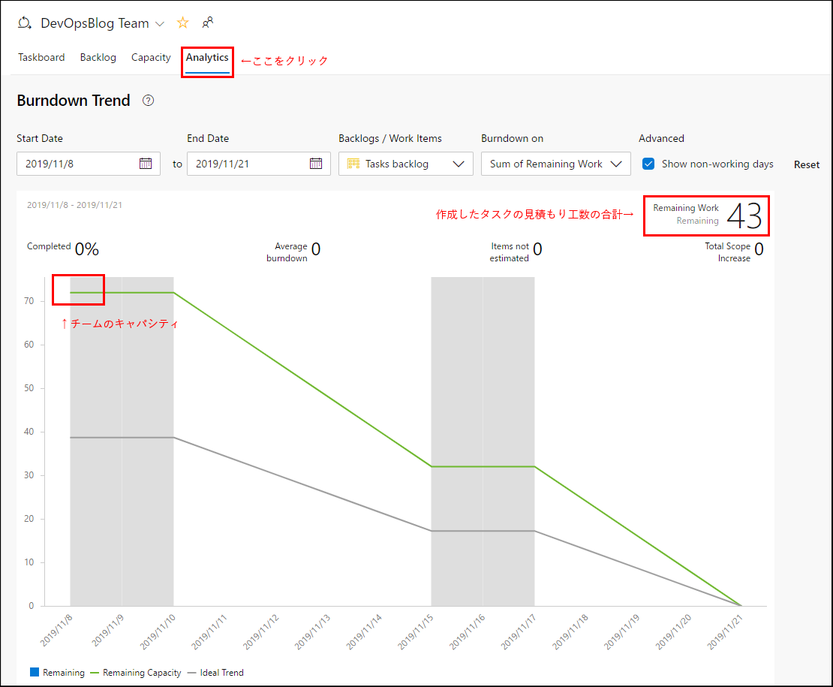Expand the DevOpsBlog Team selector chevron
833x687 pixels.
pyautogui.click(x=159, y=24)
